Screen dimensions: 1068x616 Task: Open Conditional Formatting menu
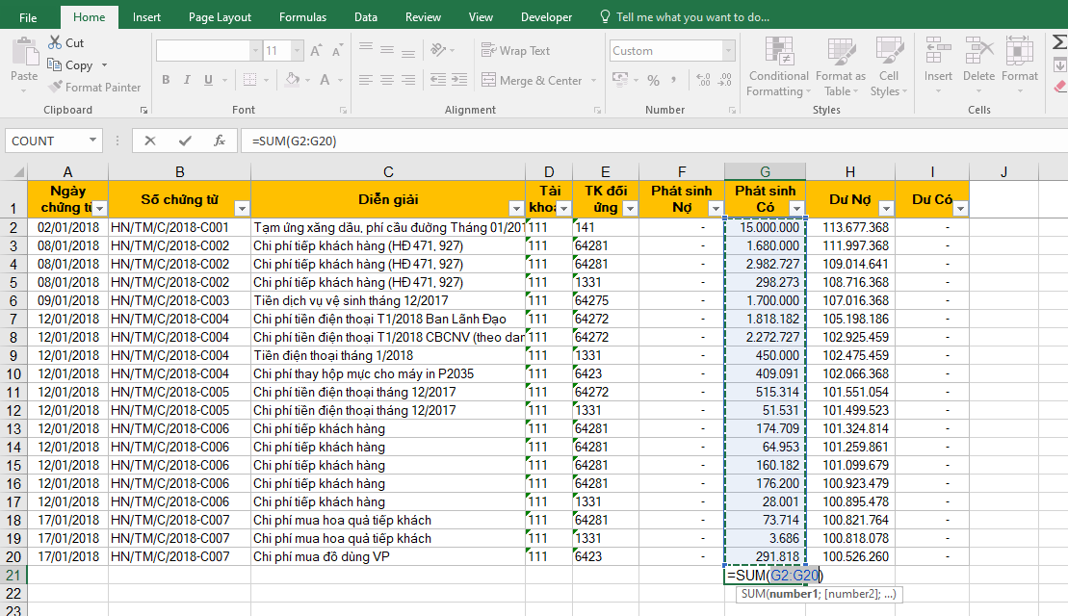coord(778,67)
